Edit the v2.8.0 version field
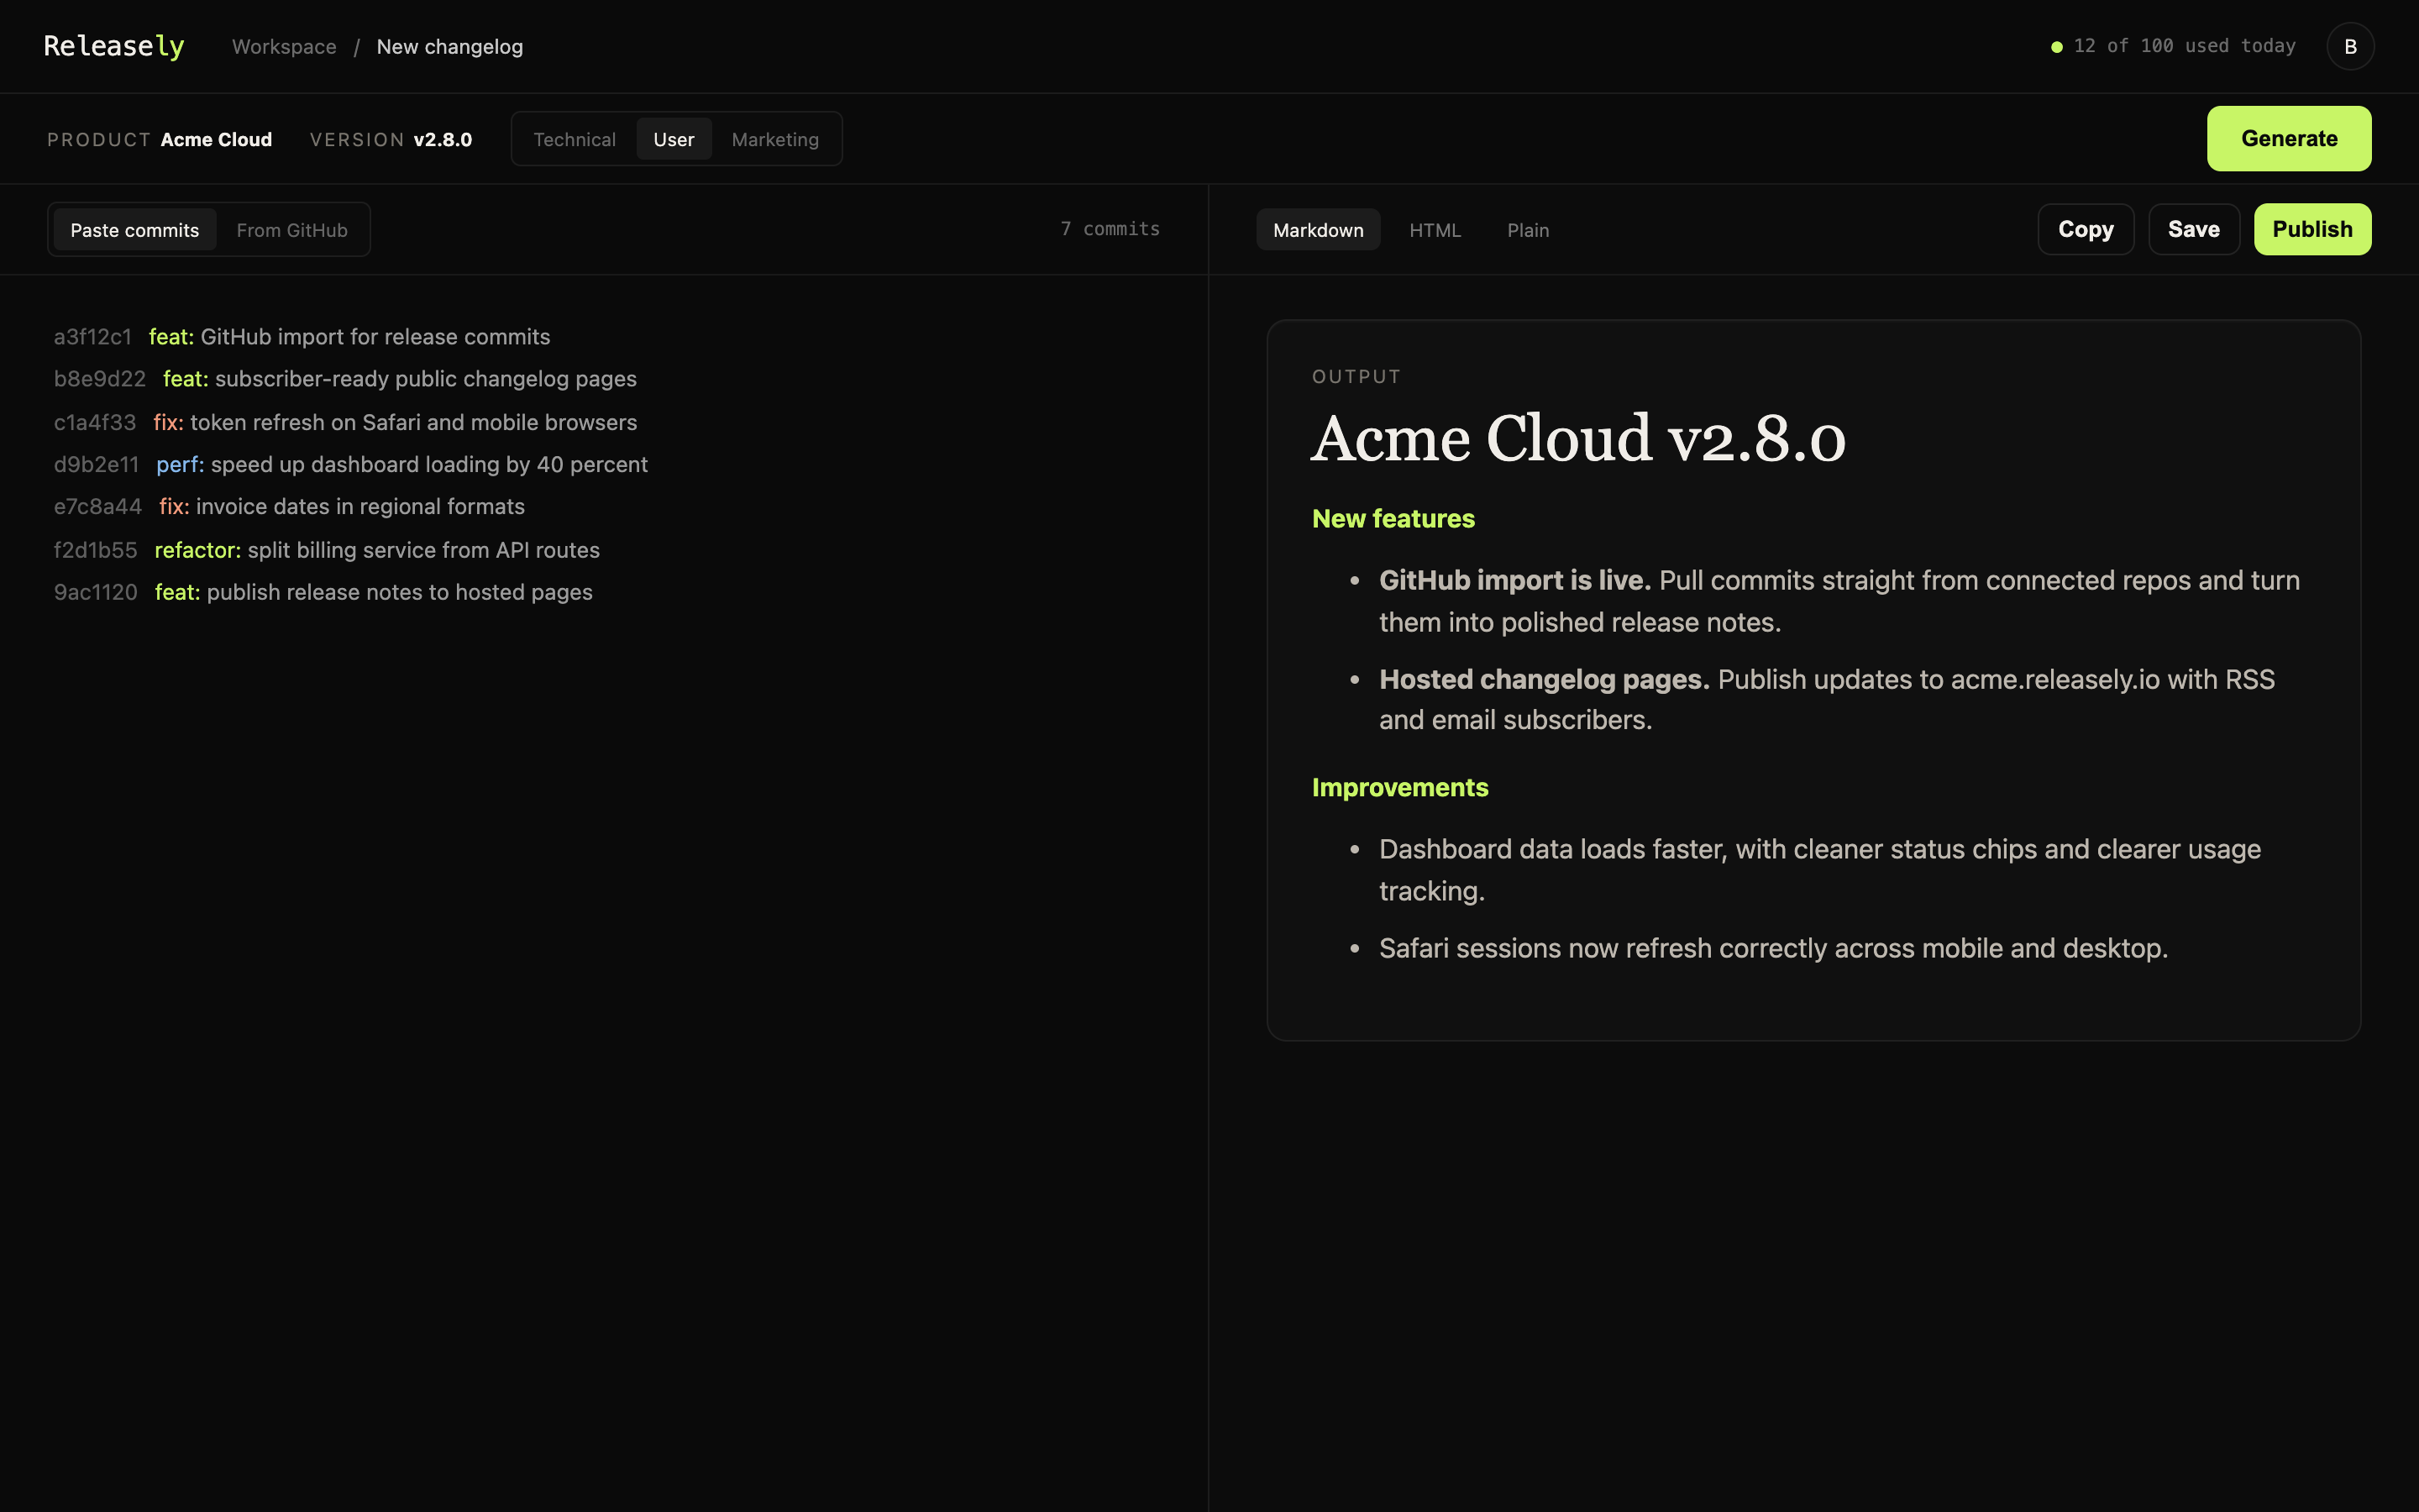This screenshot has width=2419, height=1512. (443, 139)
